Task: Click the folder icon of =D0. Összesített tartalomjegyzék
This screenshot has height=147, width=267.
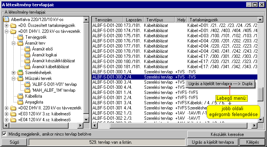Action: tap(13, 25)
